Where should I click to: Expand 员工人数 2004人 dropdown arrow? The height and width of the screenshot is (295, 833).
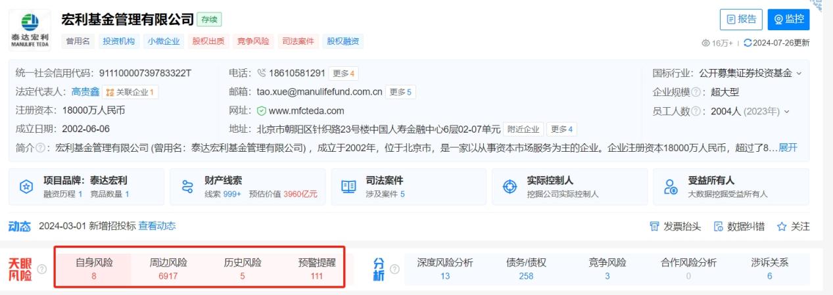tap(787, 111)
